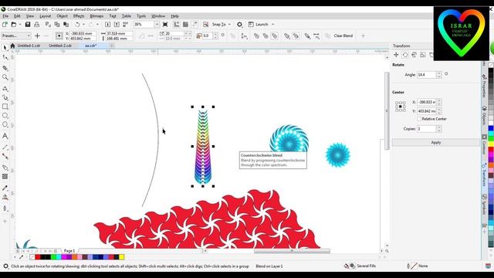Select the Crop tool
Screen dimensions: 494x278
tap(5, 68)
